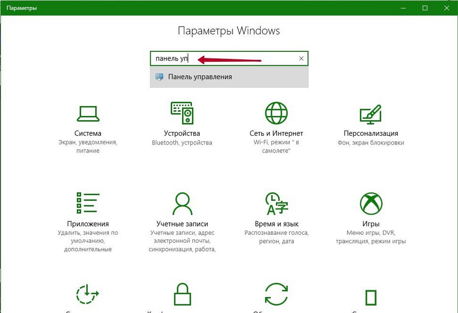458x313 pixels.
Task: Click the Персонализация label
Action: [x=371, y=133]
